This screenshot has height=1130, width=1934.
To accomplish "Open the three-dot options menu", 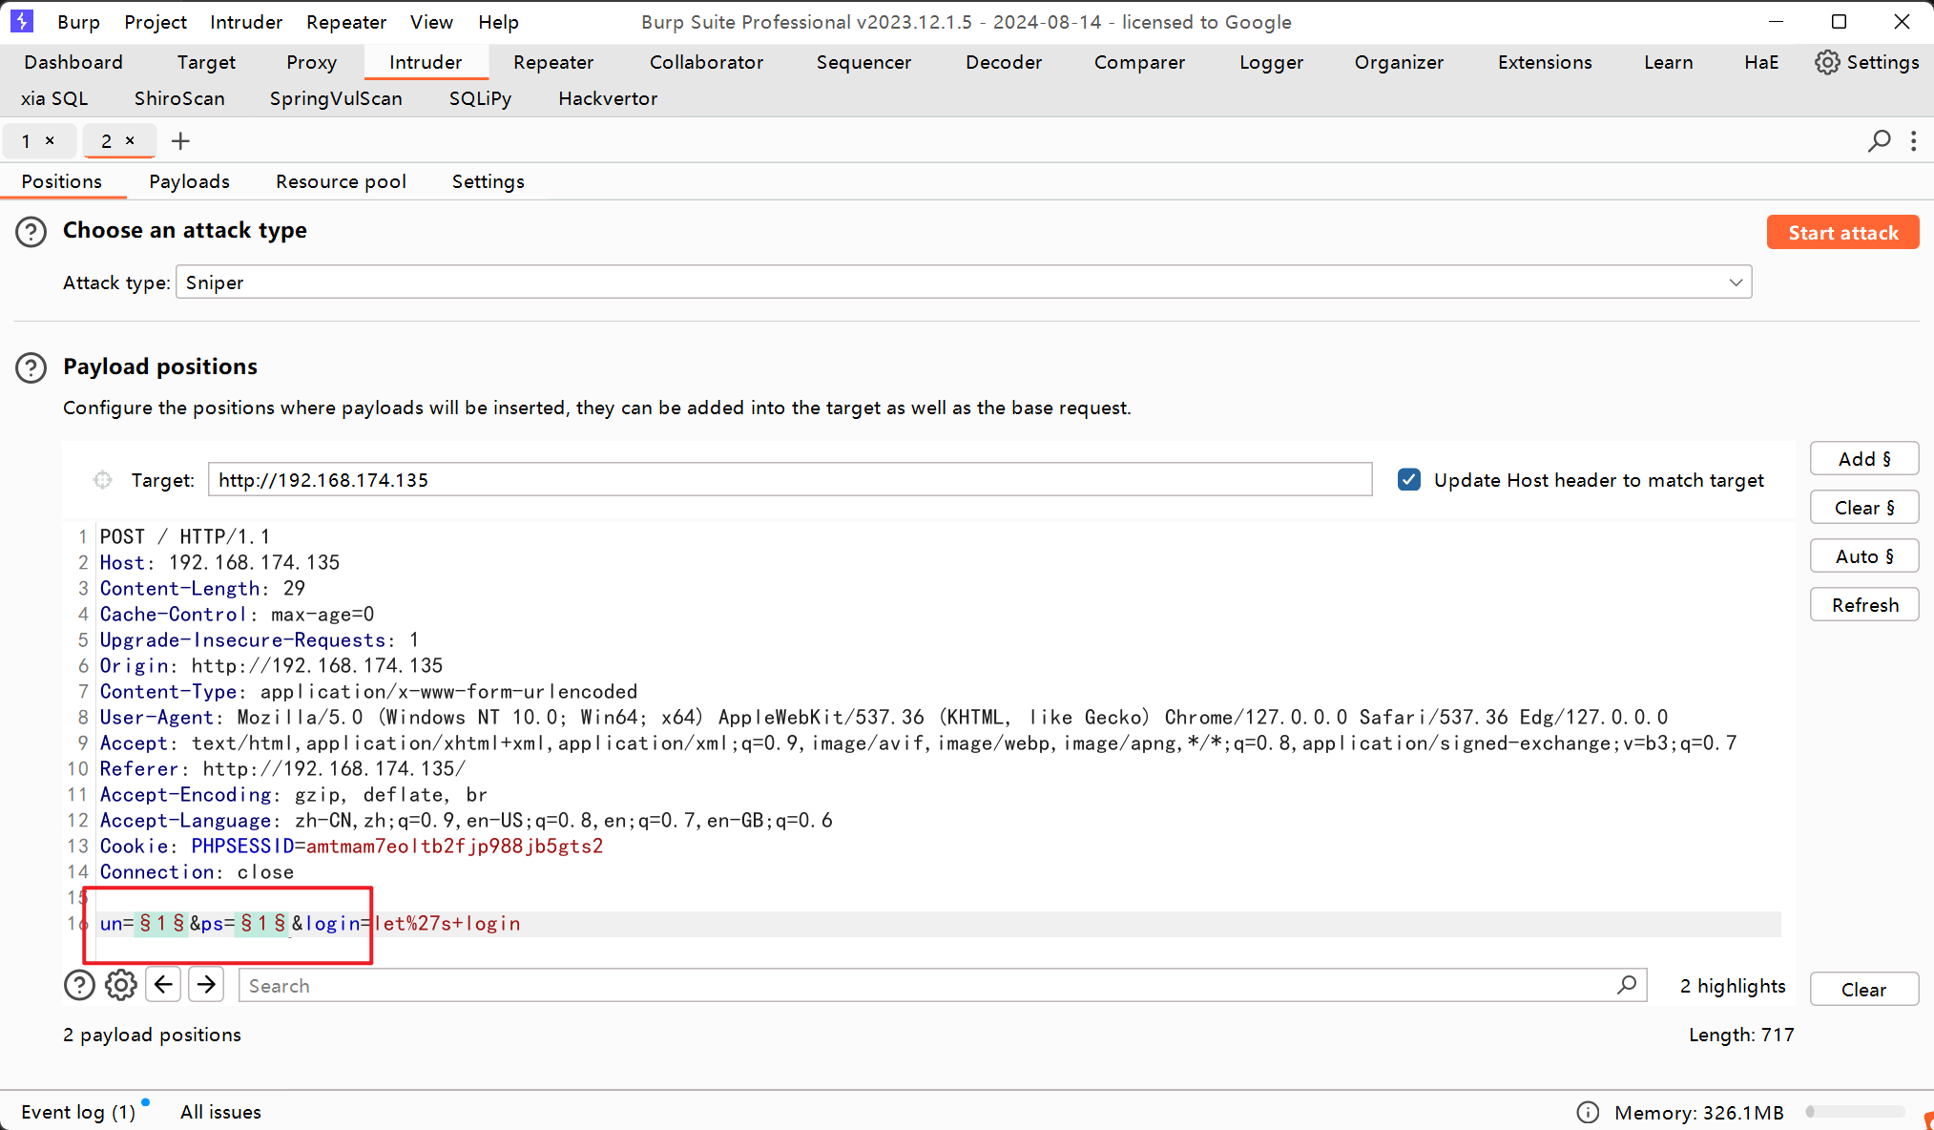I will coord(1913,141).
